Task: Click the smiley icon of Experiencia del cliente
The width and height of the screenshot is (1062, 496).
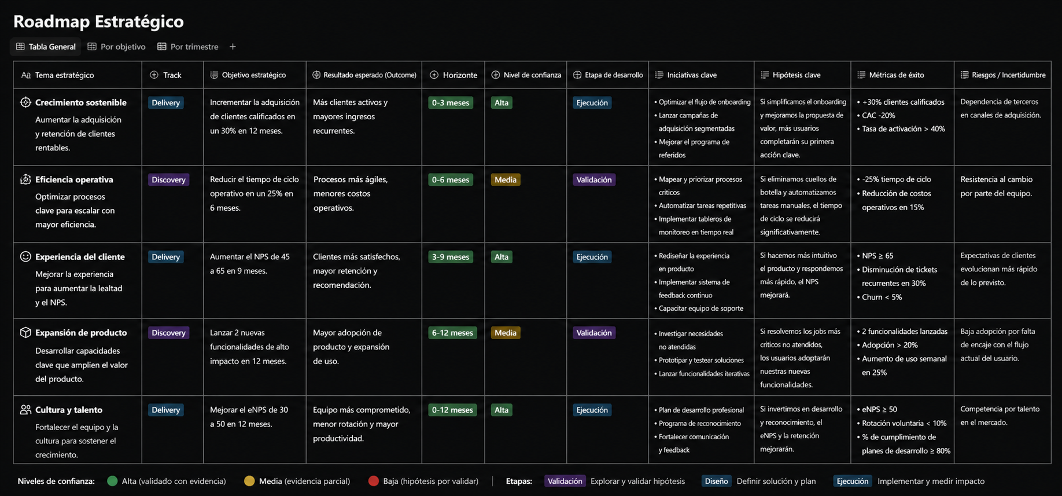Action: point(25,256)
